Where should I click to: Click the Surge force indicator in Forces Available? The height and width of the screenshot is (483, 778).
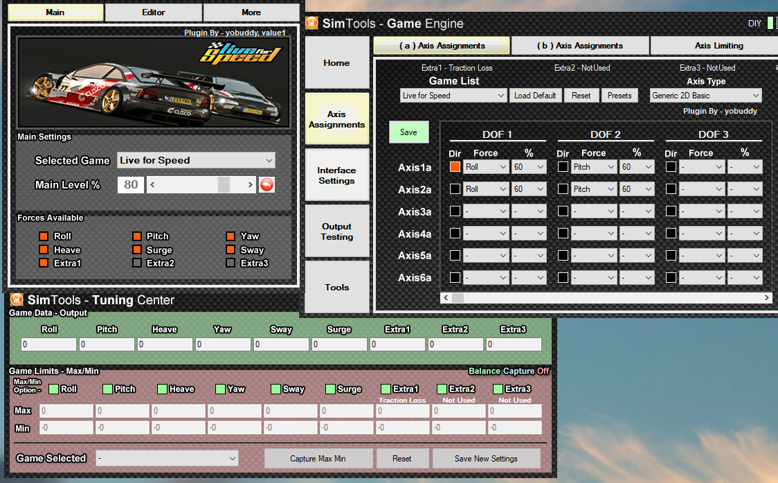coord(137,249)
